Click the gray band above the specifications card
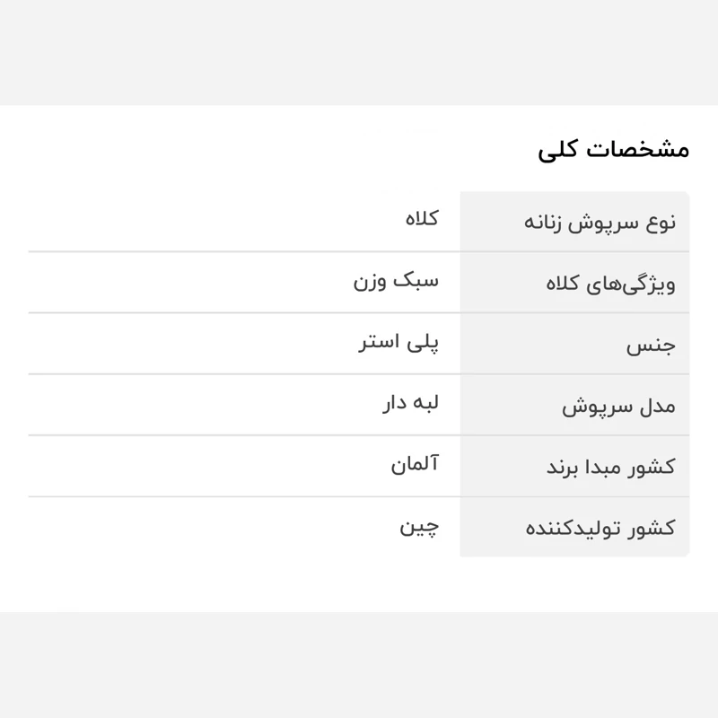Viewport: 718px width, 718px height. pos(359,52)
